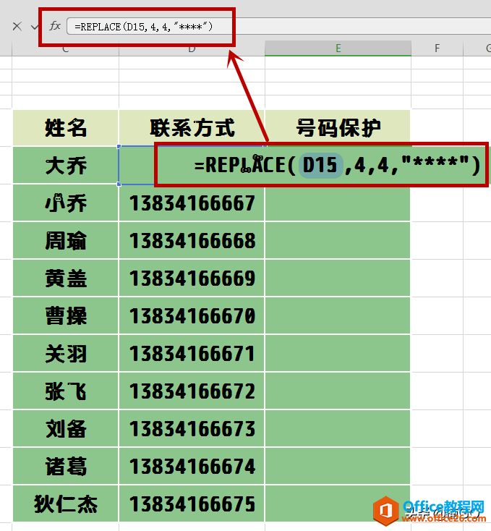Image resolution: width=491 pixels, height=531 pixels.
Task: Click phone number 13834166668
Action: click(192, 241)
